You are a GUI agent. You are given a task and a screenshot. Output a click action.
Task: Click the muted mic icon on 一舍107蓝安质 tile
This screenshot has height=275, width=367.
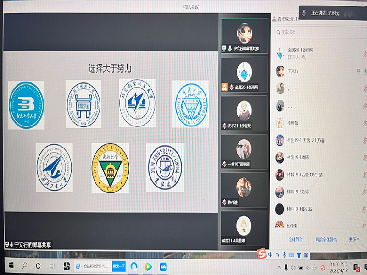224,164
